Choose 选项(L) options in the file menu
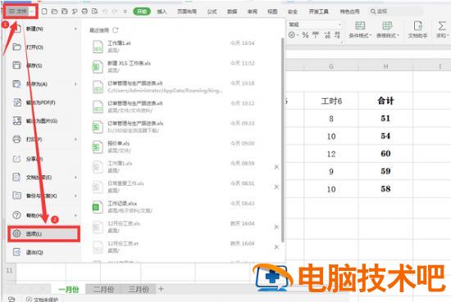This screenshot has width=451, height=302. click(x=43, y=234)
